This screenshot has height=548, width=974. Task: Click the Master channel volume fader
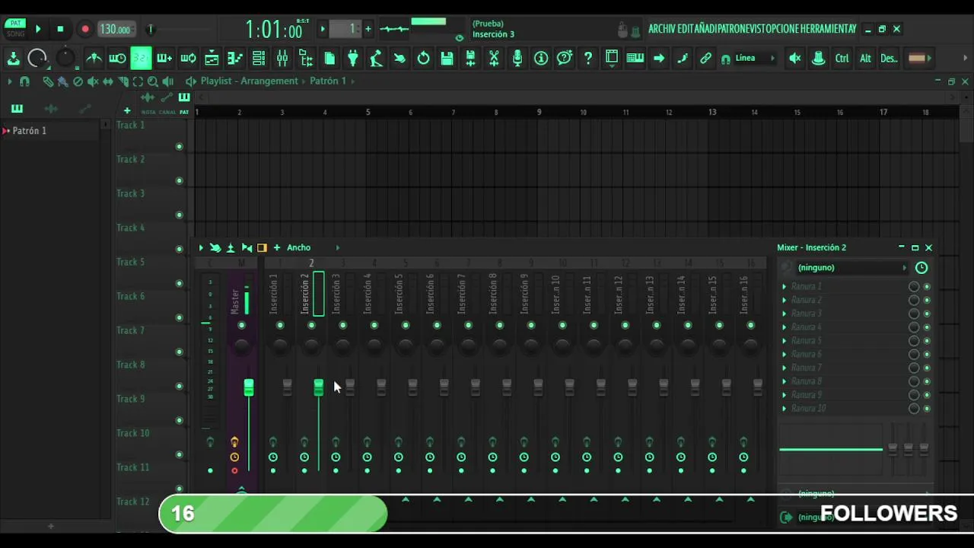point(248,387)
